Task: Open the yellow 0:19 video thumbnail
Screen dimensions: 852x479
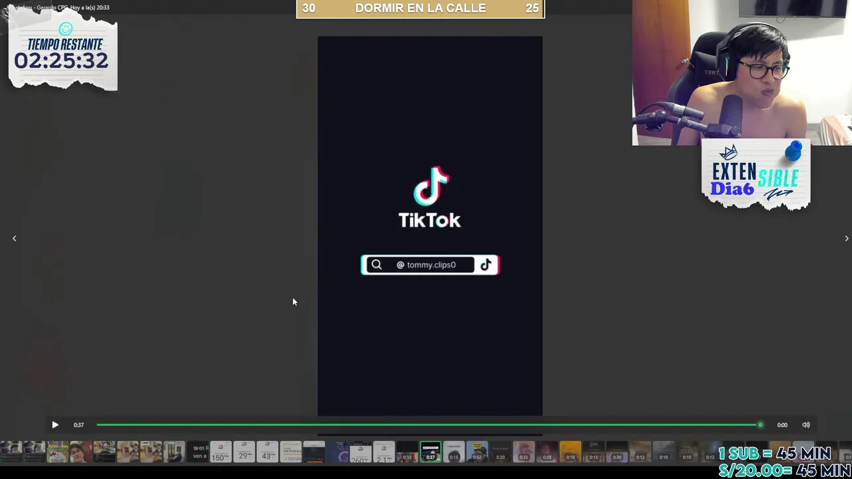Action: click(x=570, y=452)
